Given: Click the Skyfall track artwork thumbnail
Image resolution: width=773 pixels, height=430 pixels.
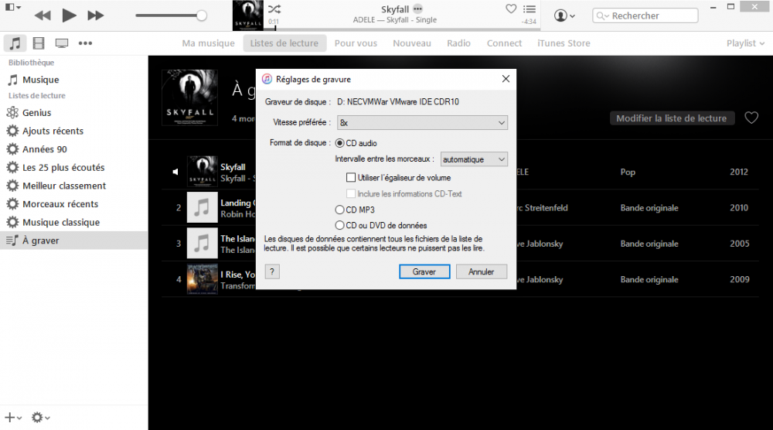Looking at the screenshot, I should point(202,172).
